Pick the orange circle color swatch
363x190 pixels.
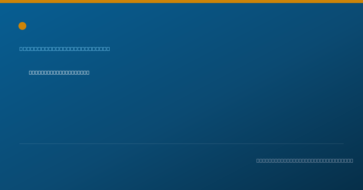click(22, 26)
